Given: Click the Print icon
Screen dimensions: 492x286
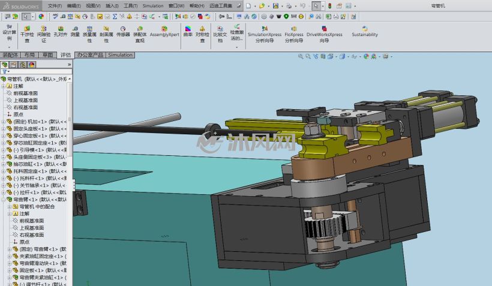Looking at the screenshot, I should (x=289, y=5).
